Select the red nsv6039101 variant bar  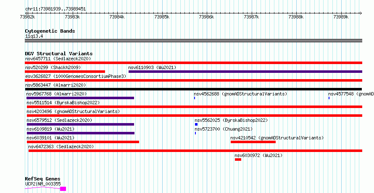tap(83, 142)
